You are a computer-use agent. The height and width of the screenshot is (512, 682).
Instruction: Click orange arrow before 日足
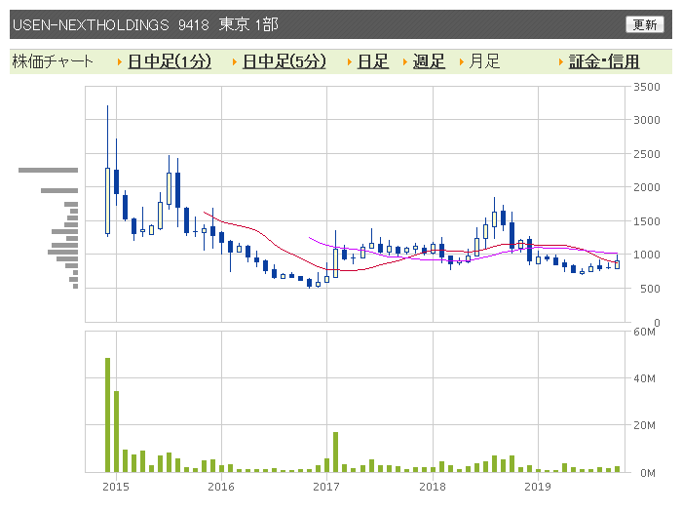point(349,62)
